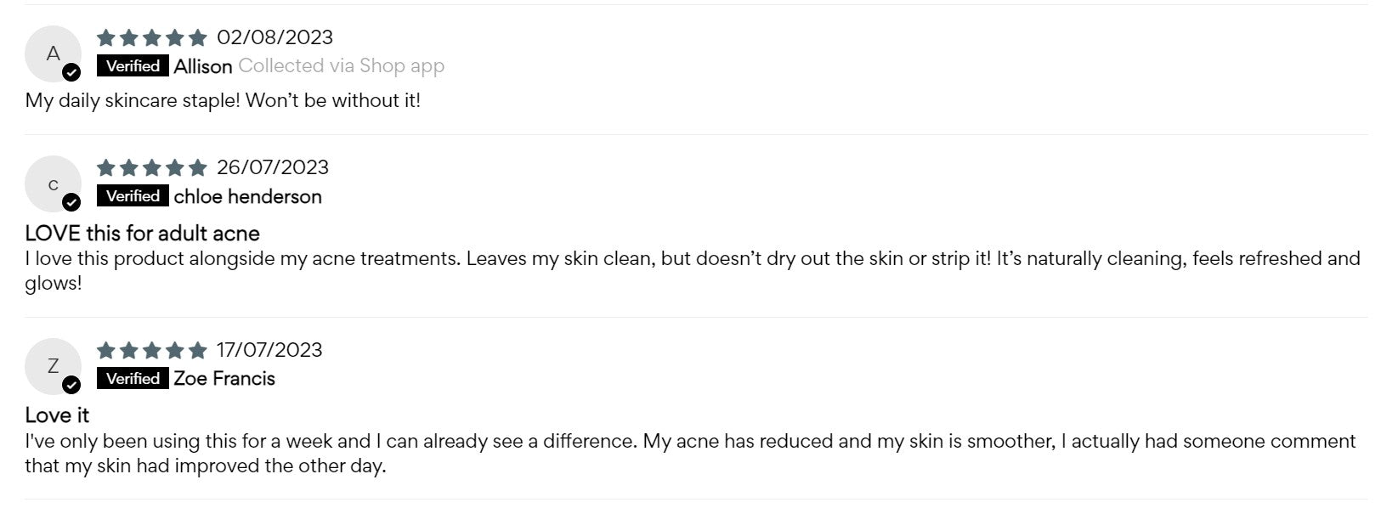The image size is (1398, 508).
Task: Click the 'Love it' review title
Action: coord(57,415)
